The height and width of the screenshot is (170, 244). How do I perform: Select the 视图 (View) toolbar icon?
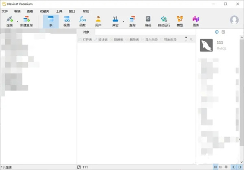(67, 21)
